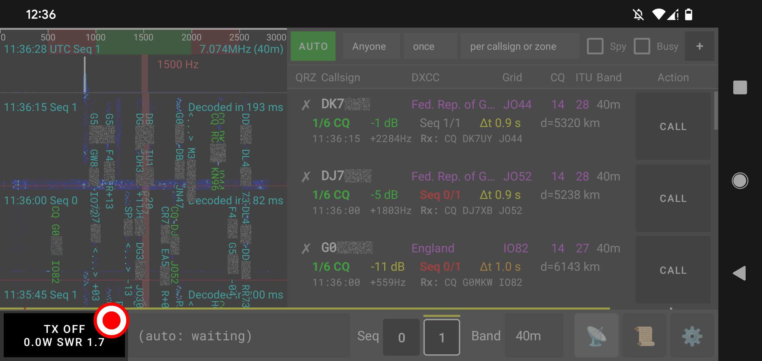Switch to sequence 0
762x361 pixels.
coord(401,336)
